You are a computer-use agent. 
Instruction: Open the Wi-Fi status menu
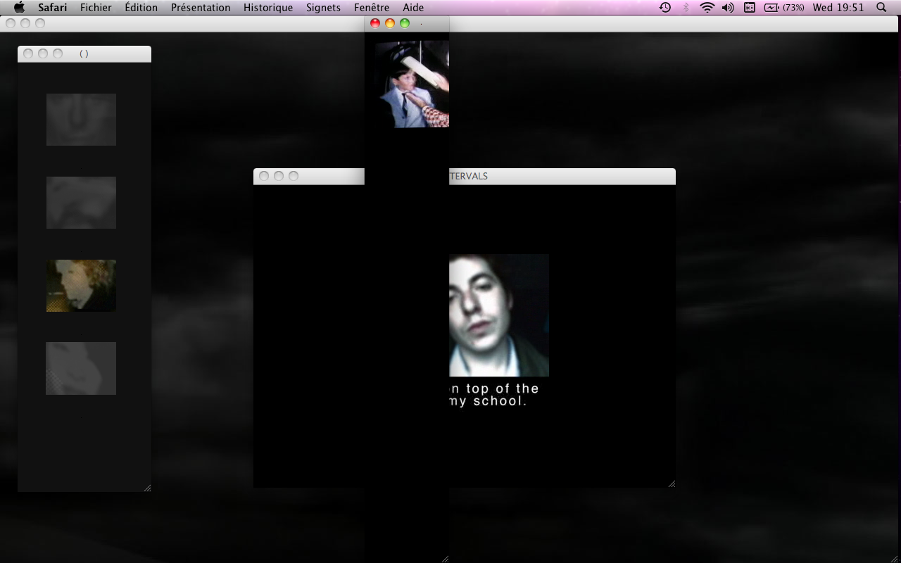click(707, 8)
